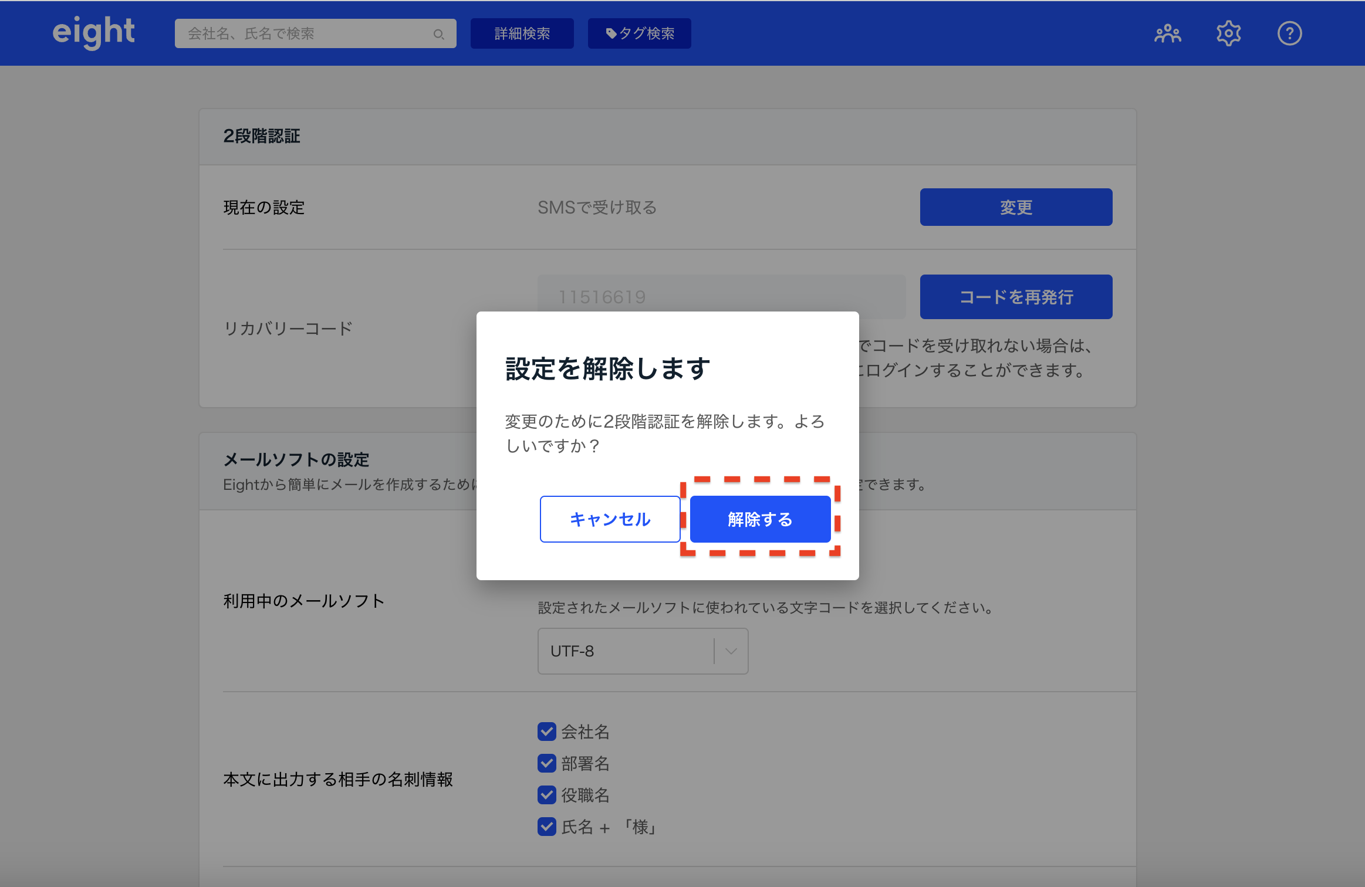Screen dimensions: 1365x887
Task: Open the UTF-8 encoding dropdown
Action: coord(625,651)
